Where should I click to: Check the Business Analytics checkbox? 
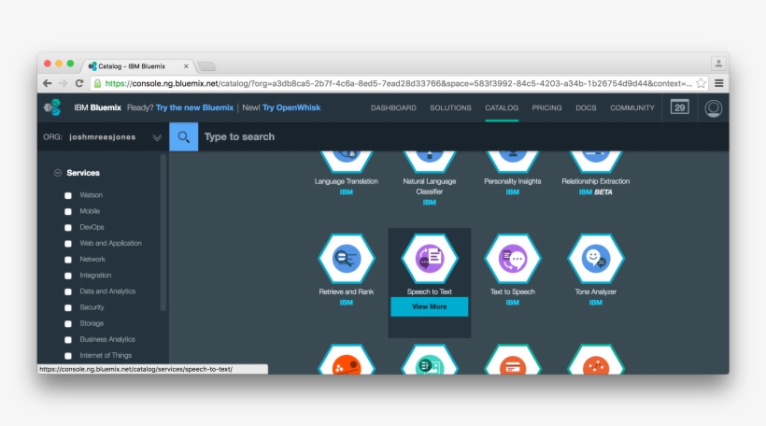[x=68, y=339]
